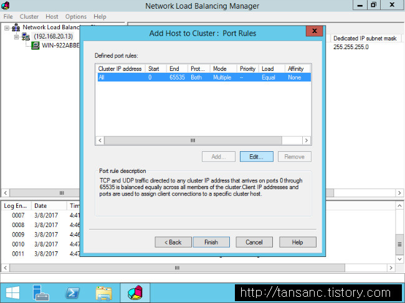Open Server Manager from the taskbar

pyautogui.click(x=41, y=293)
